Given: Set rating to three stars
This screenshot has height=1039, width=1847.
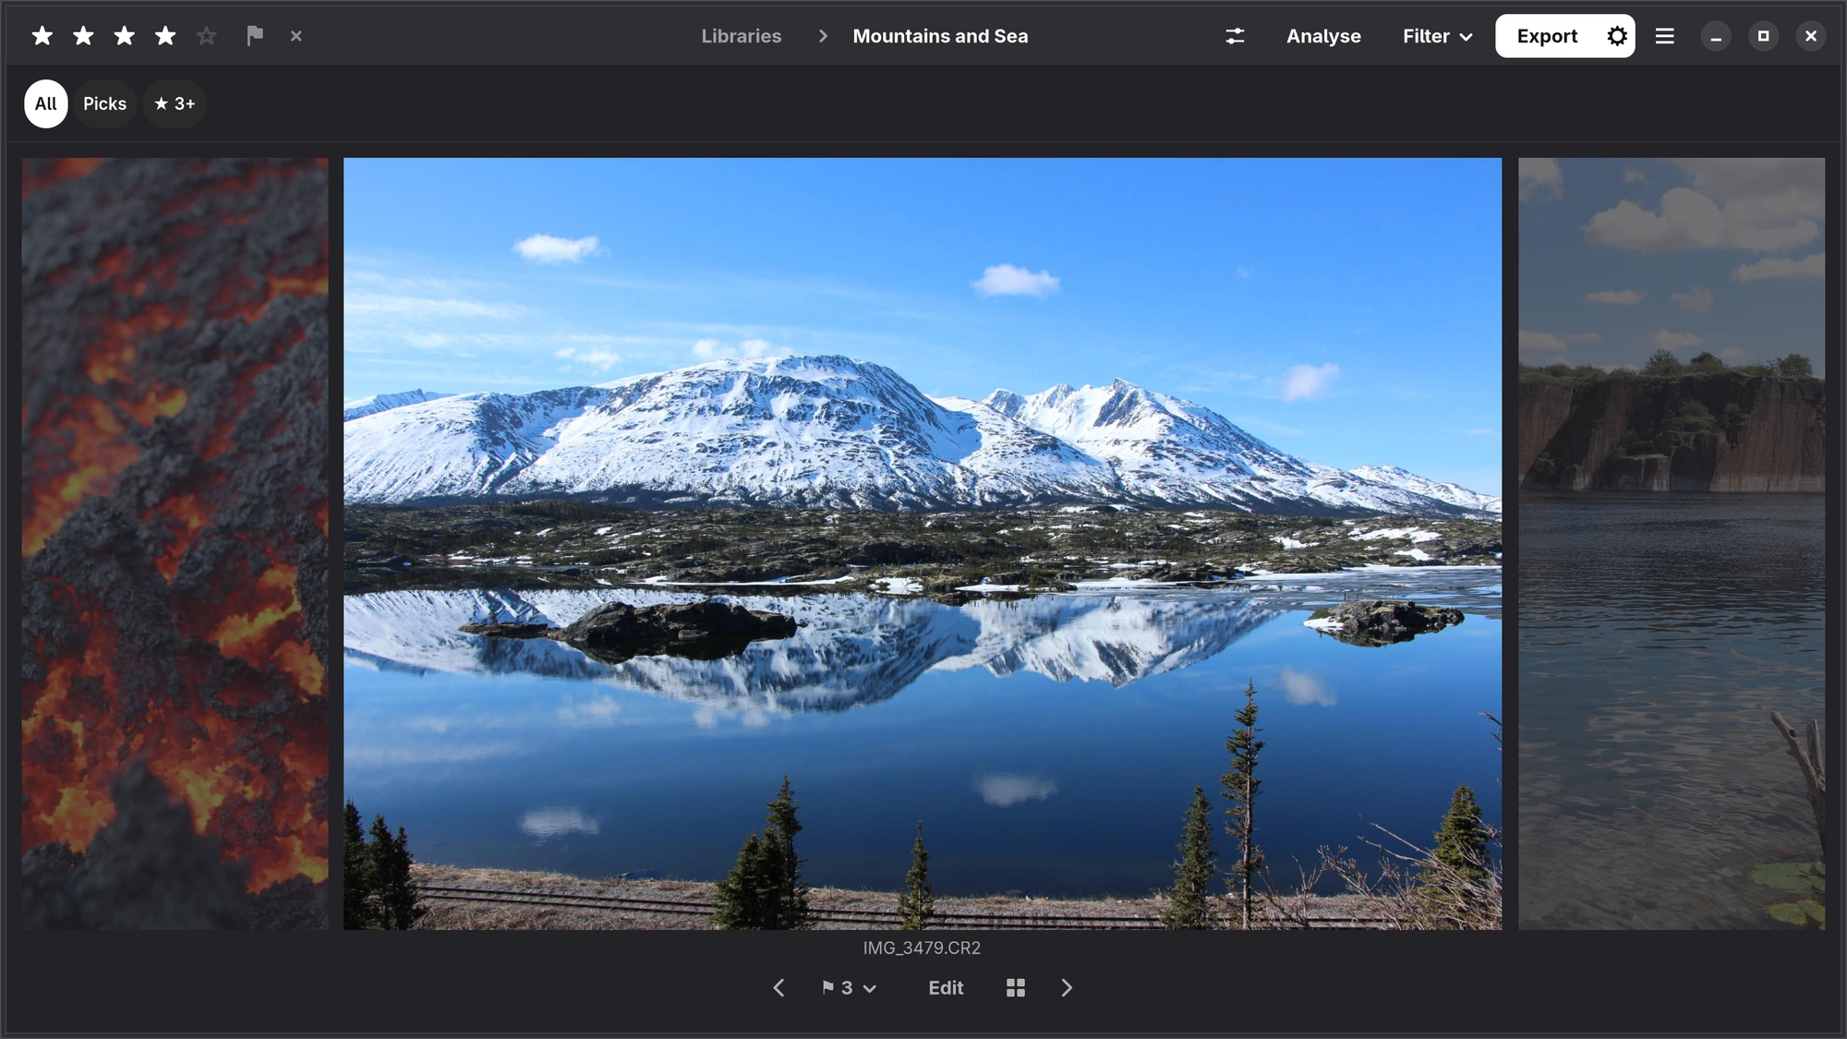Looking at the screenshot, I should coord(124,36).
